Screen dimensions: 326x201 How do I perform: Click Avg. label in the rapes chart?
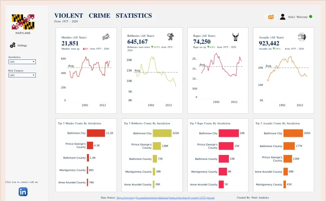click(202, 65)
